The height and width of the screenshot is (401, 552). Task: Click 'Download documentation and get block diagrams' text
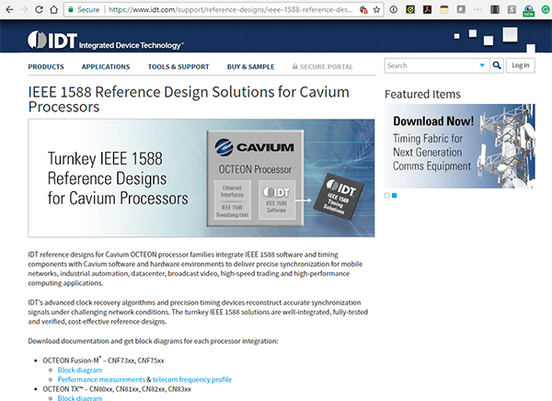pyautogui.click(x=153, y=341)
